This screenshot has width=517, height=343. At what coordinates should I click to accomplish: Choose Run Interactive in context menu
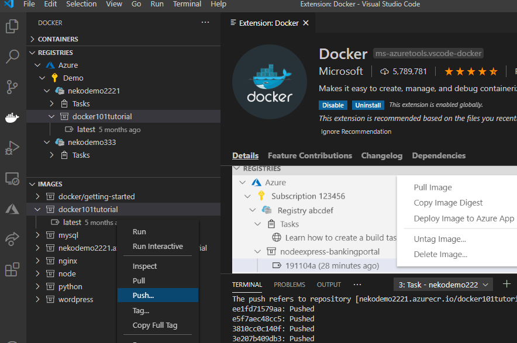[158, 247]
